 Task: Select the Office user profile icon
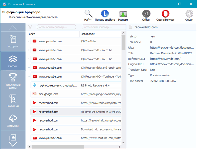coord(146,13)
